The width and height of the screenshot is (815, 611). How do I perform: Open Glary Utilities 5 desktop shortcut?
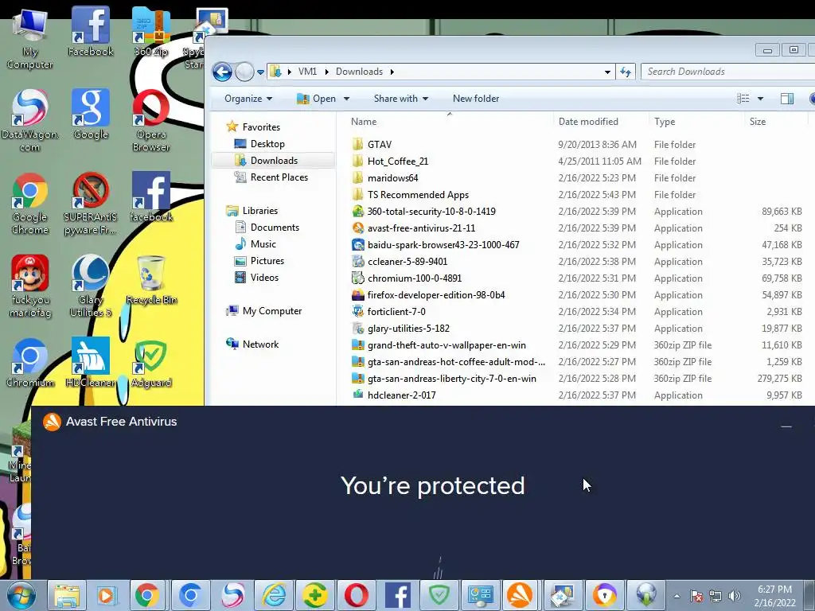pyautogui.click(x=91, y=286)
